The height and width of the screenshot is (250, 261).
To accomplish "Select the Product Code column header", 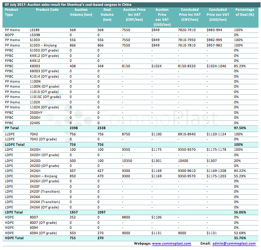I will 42,10.
